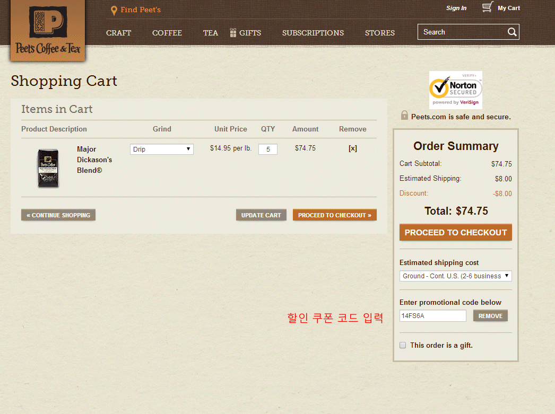Image resolution: width=555 pixels, height=414 pixels.
Task: Remove the applied promotional code
Action: (490, 316)
